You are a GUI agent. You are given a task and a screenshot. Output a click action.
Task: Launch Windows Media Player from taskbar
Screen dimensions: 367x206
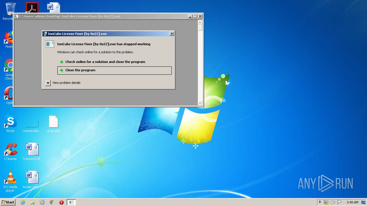pyautogui.click(x=42, y=202)
